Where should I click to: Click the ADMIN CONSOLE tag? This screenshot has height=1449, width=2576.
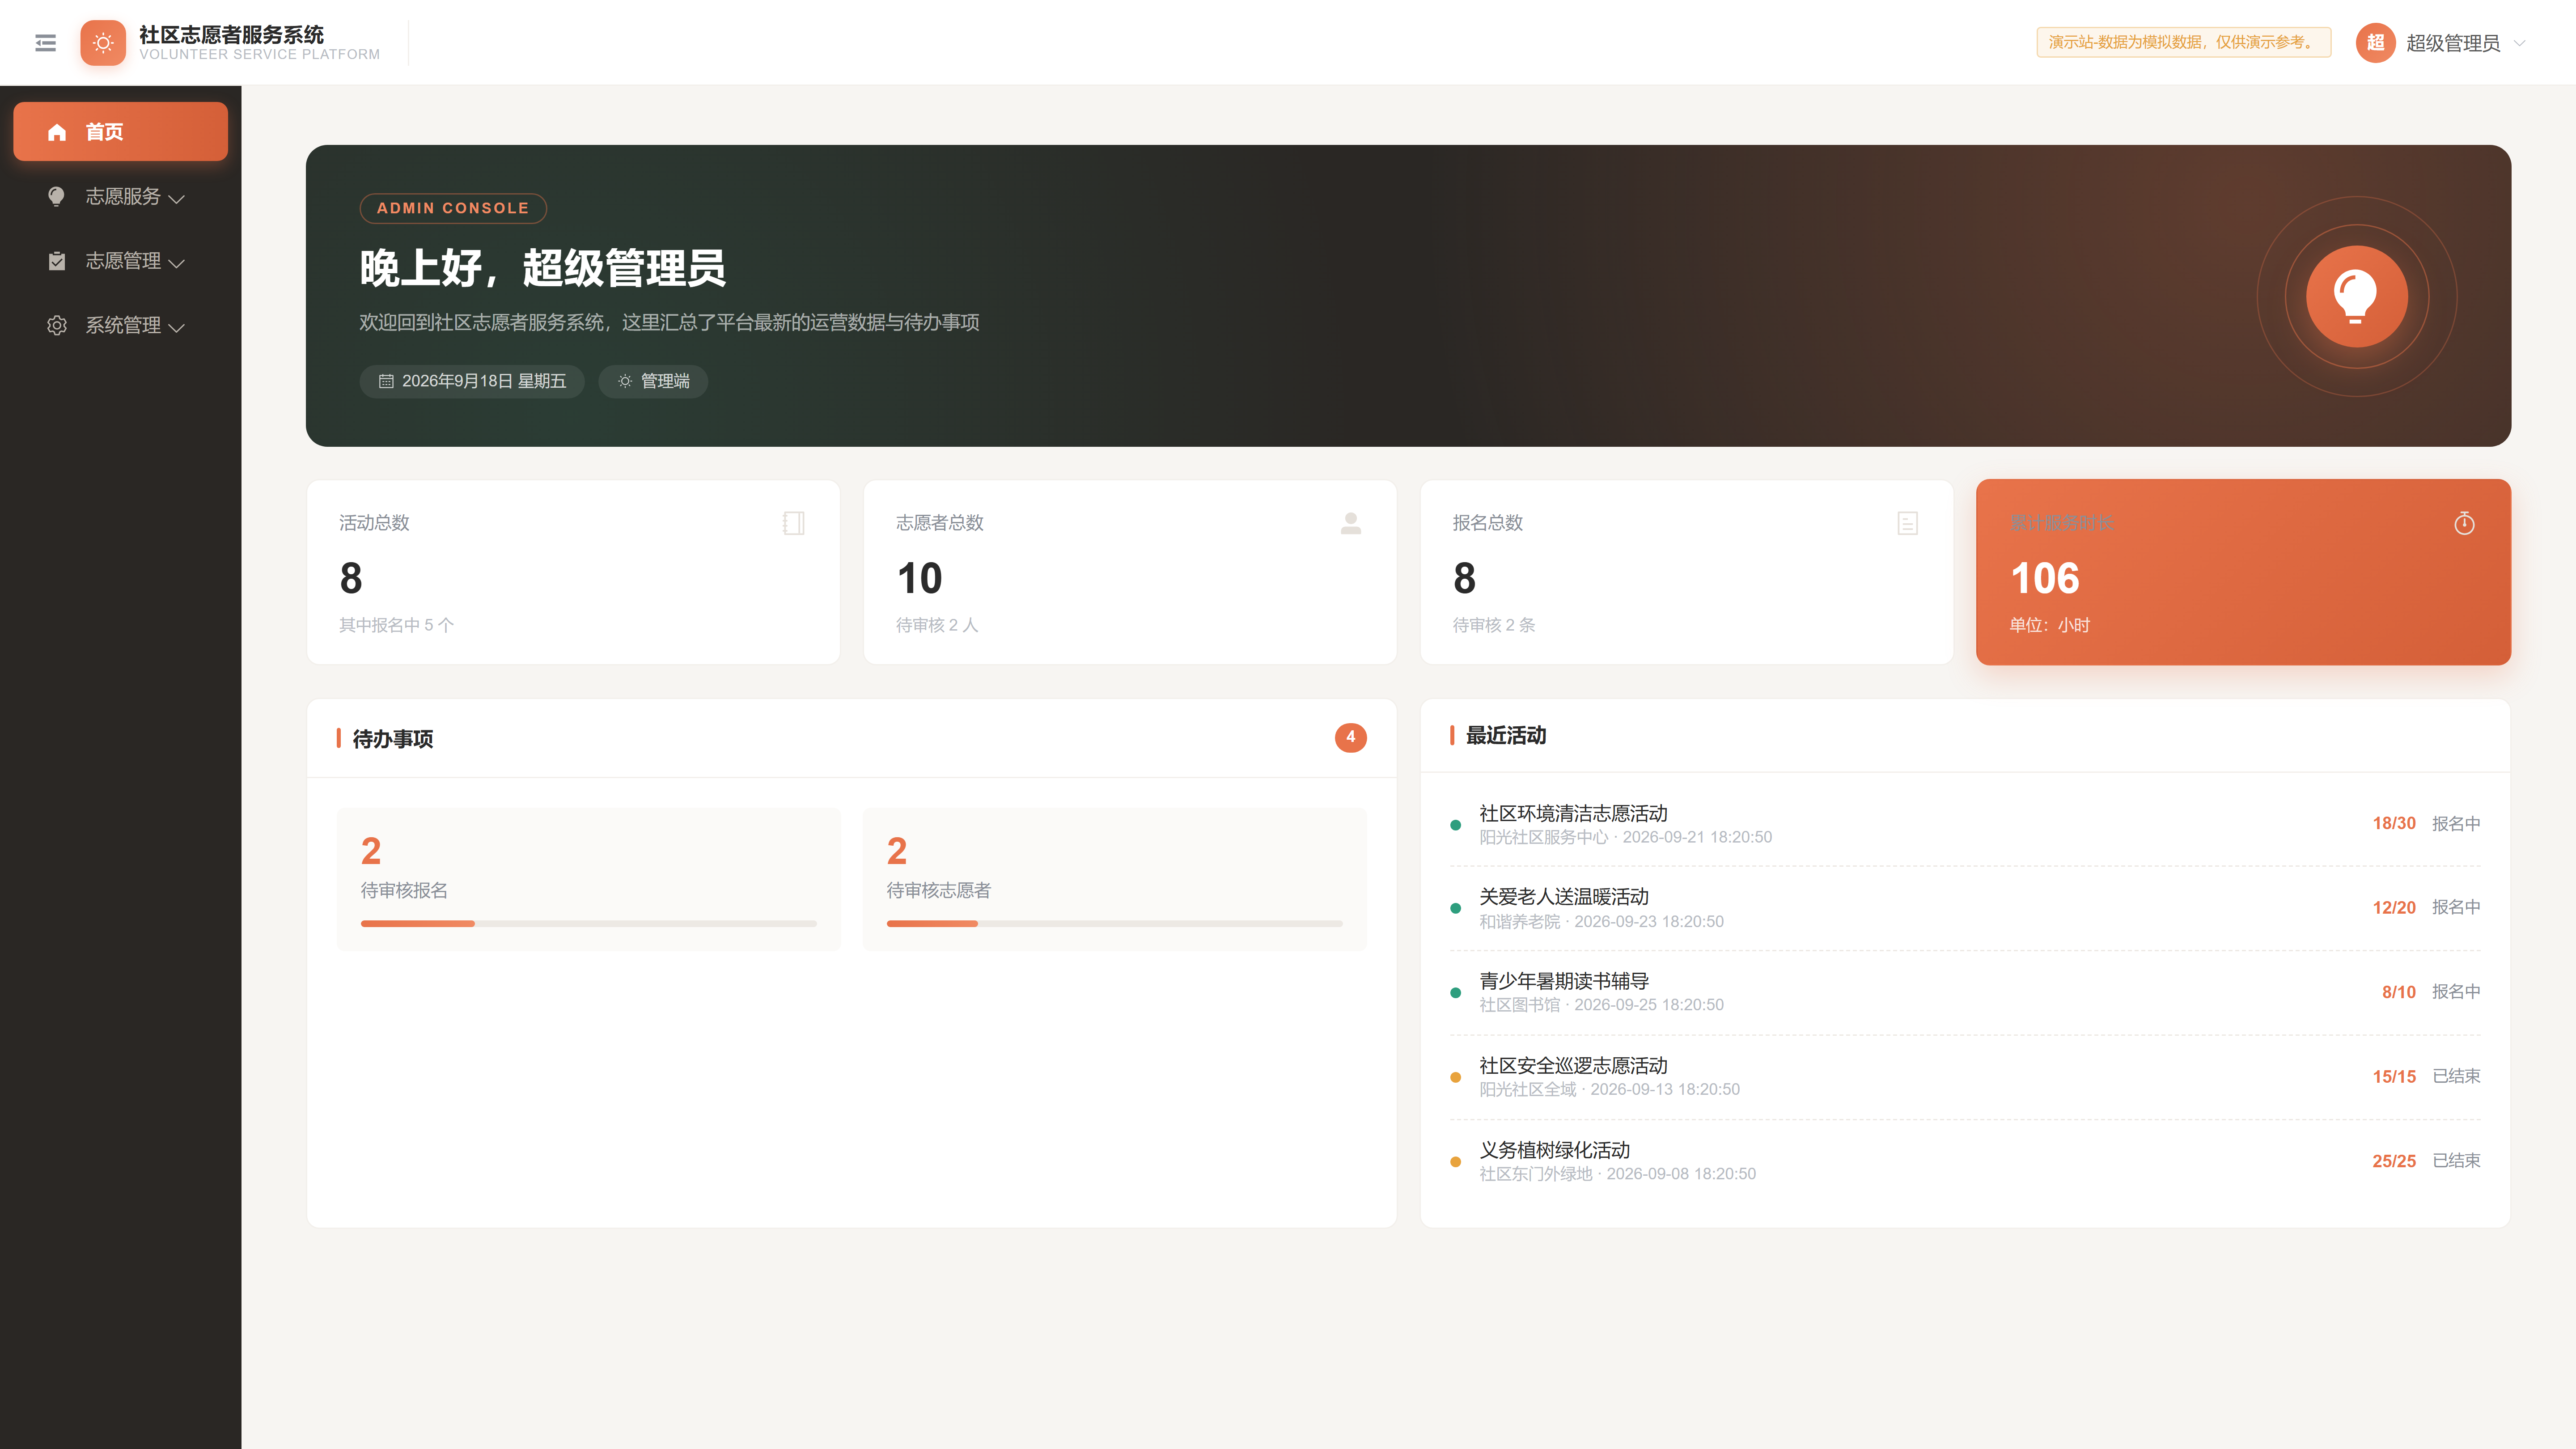click(x=453, y=208)
